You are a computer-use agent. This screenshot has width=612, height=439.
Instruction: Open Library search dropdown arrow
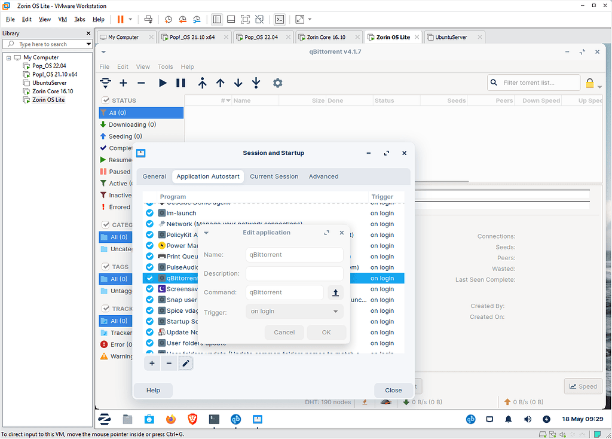click(x=88, y=44)
